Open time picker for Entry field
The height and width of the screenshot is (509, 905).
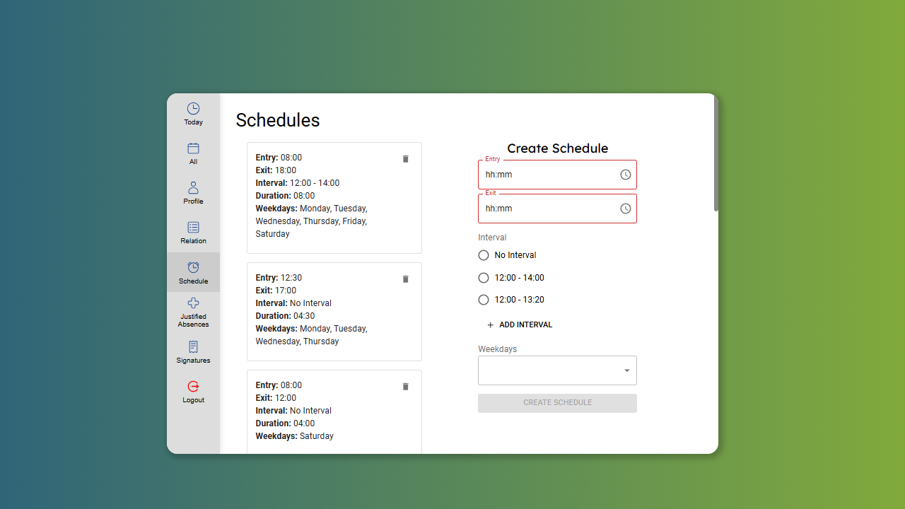point(626,175)
